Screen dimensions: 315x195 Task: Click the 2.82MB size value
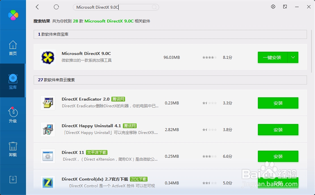coord(172,129)
